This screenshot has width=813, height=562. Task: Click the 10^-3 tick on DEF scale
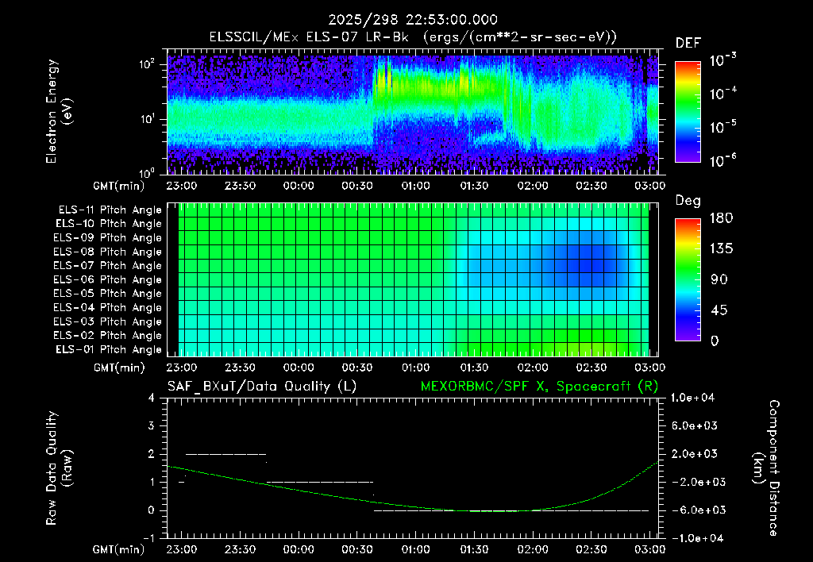(x=723, y=60)
